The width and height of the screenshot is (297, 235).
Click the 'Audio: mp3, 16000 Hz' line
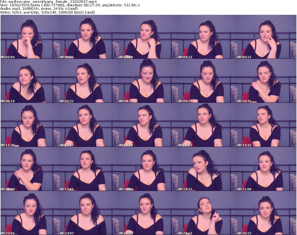39,9
